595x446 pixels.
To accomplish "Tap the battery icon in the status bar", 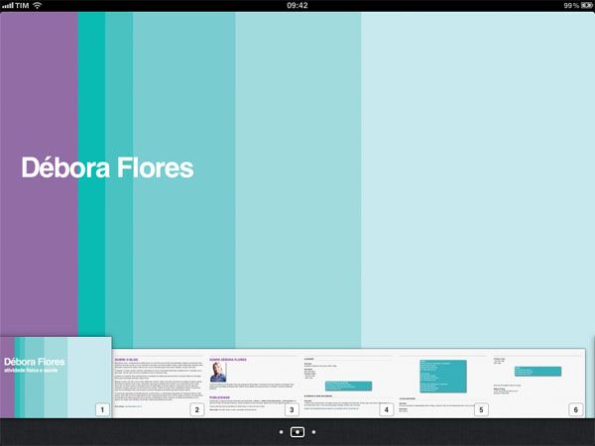I will [586, 6].
